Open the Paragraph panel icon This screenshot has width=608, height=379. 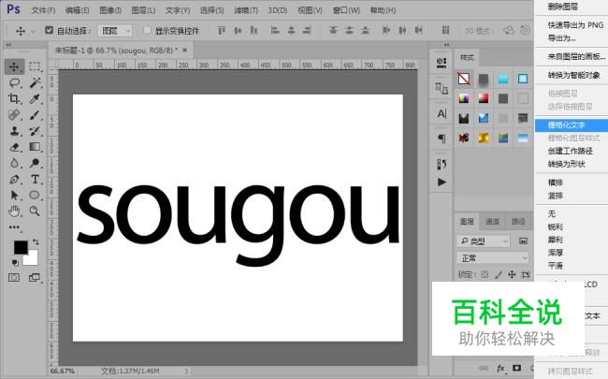coord(442,138)
